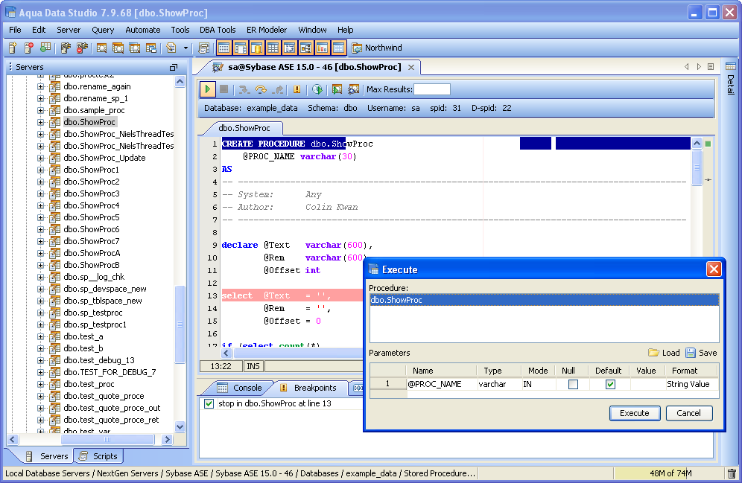Click the Detail side panel icon

pyautogui.click(x=730, y=67)
